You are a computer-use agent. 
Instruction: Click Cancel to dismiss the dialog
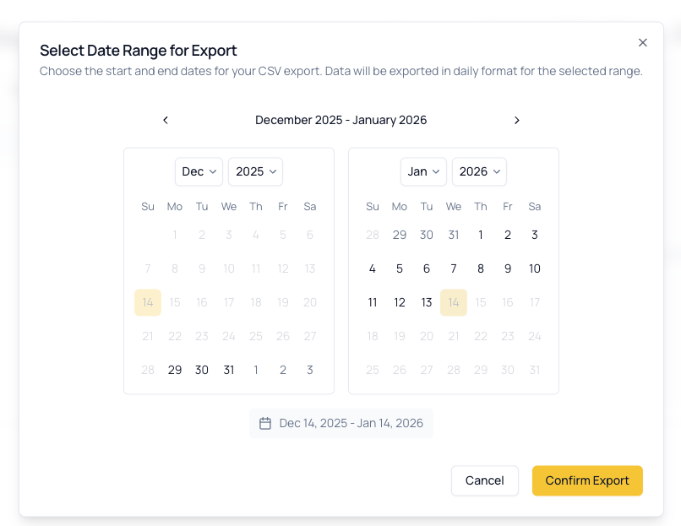[485, 480]
